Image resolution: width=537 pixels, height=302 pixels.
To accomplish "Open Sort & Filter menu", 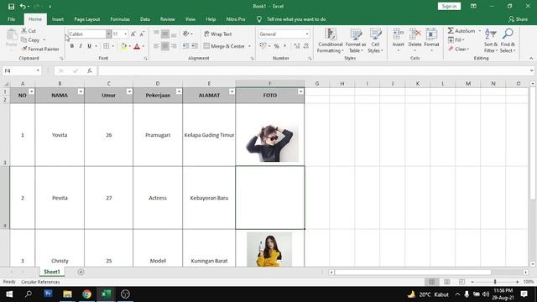I will [490, 40].
